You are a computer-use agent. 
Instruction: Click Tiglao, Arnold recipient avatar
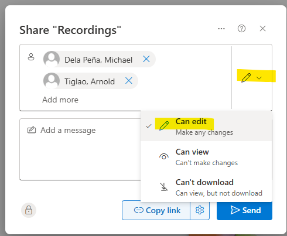tap(52, 81)
